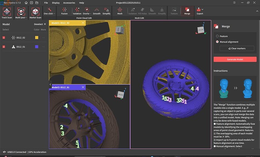Collapse the ribbon toolbar with chevron
Screen dimensions: 260x157
click(x=257, y=11)
